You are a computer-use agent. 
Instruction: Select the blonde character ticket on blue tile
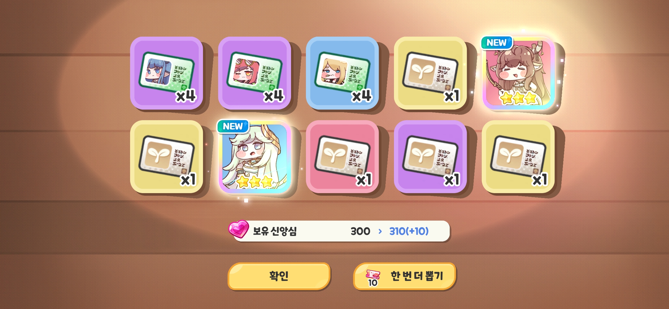(343, 73)
